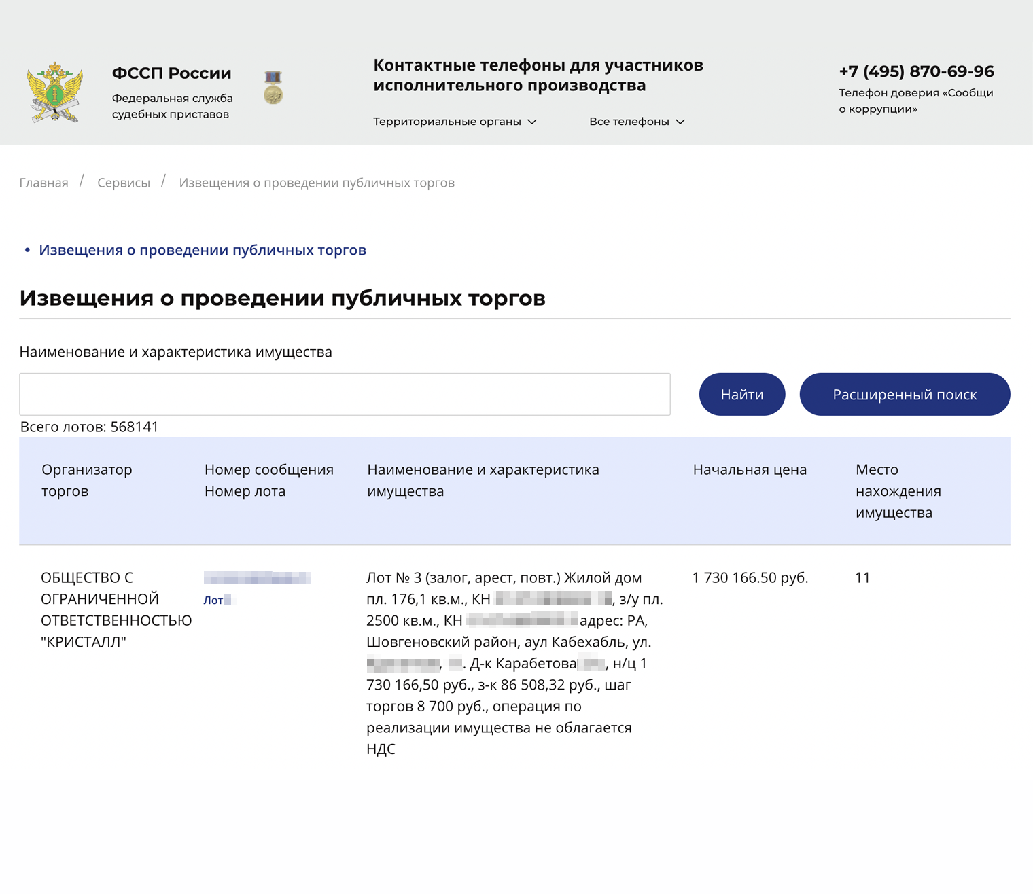This screenshot has height=894, width=1033.
Task: Go to Главная breadcrumb
Action: (43, 183)
